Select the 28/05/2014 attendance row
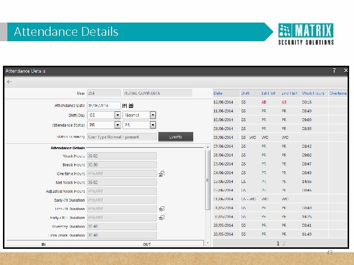Viewport: 354px width, 265px height. click(x=280, y=234)
